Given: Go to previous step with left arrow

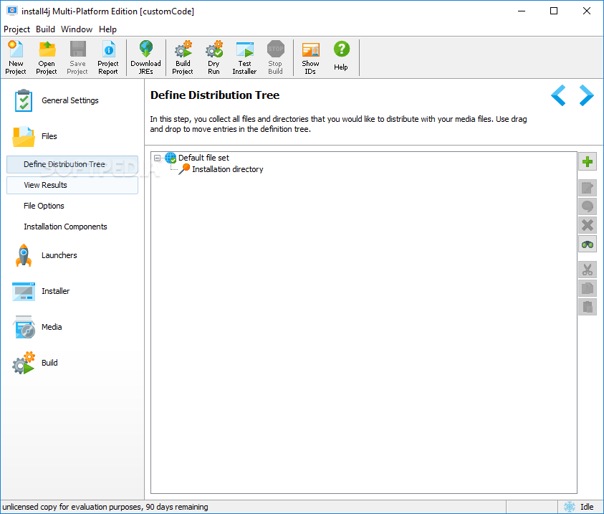Looking at the screenshot, I should coord(558,95).
